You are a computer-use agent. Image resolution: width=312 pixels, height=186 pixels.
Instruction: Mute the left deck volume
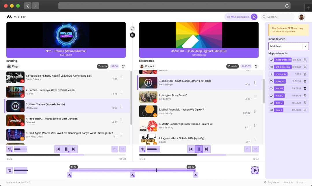pos(10,149)
